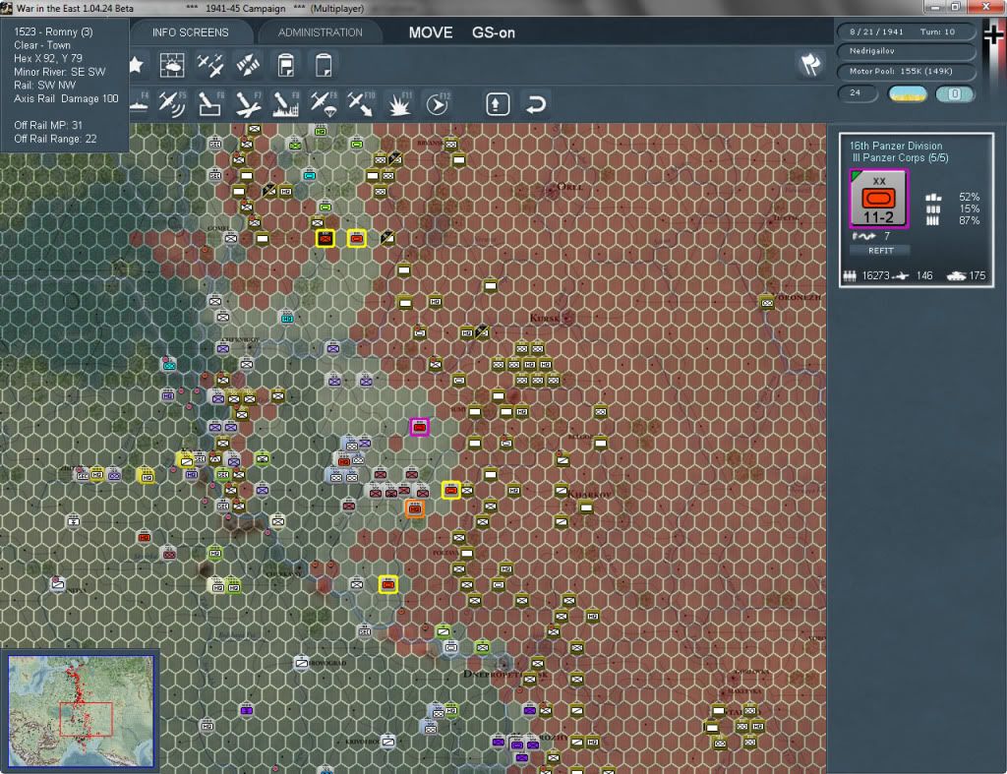
Task: Click the 52% stat bar icon
Action: coord(933,198)
